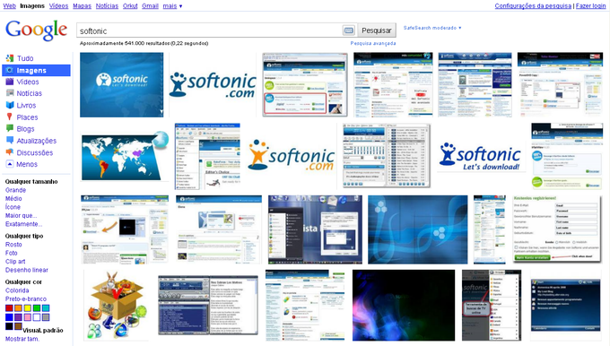Click the Places red pin icon
Viewport: 610px width, 346px height.
pyautogui.click(x=10, y=117)
